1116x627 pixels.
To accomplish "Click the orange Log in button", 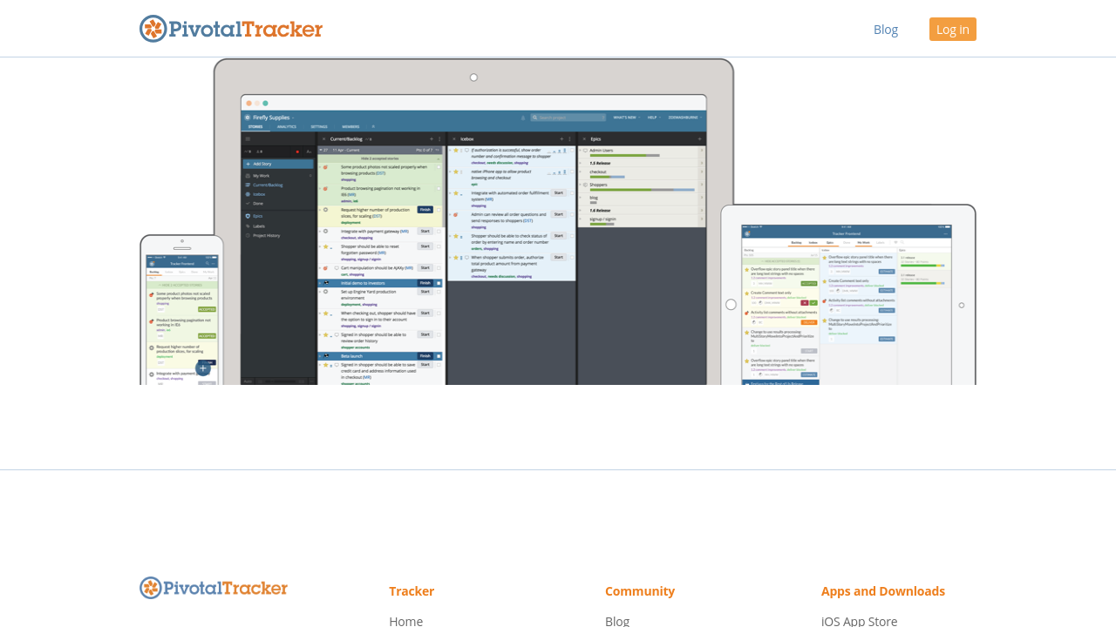I will point(952,30).
